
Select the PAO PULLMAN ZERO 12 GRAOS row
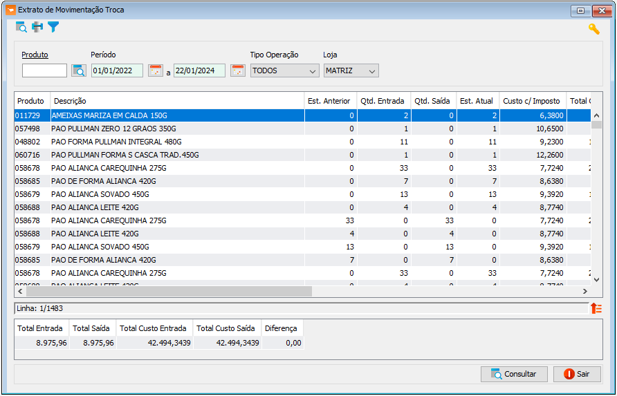(302, 129)
